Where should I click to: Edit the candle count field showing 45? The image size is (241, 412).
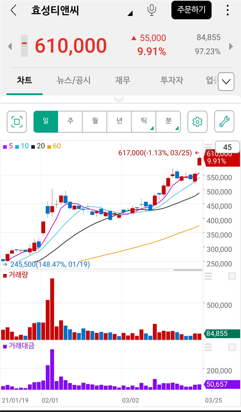tap(227, 147)
